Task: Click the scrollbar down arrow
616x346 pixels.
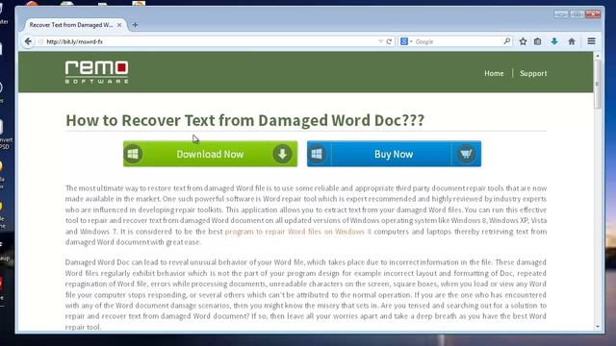Action: (598, 327)
